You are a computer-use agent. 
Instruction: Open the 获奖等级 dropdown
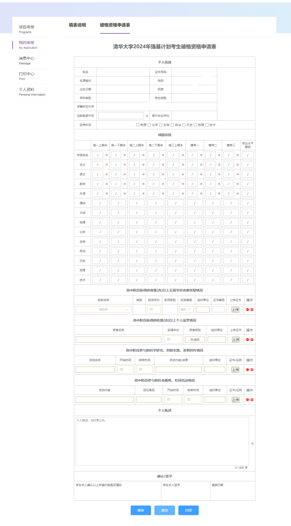tap(186, 309)
